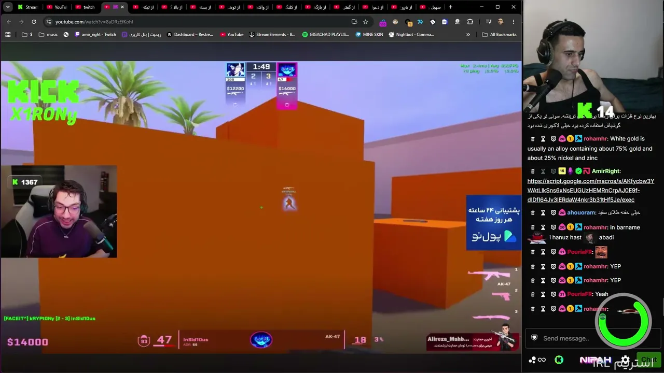The width and height of the screenshot is (664, 373).
Task: Open the Dashboard – Restre... bookmark
Action: (x=190, y=35)
